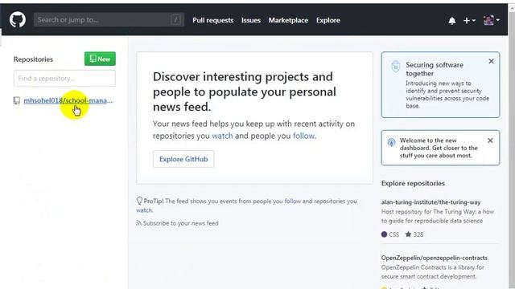Click the 'Find a repository' input
Screen dimensions: 515x289
tap(64, 79)
